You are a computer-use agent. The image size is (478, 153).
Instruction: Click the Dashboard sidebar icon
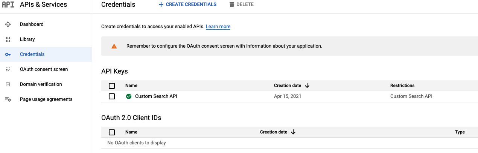8,24
